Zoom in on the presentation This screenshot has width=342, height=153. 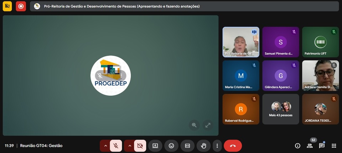point(194,125)
